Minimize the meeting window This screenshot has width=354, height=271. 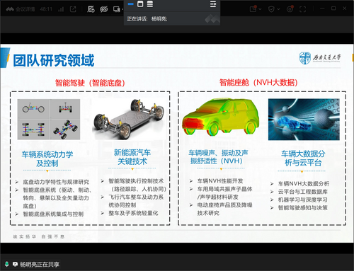coord(322,8)
